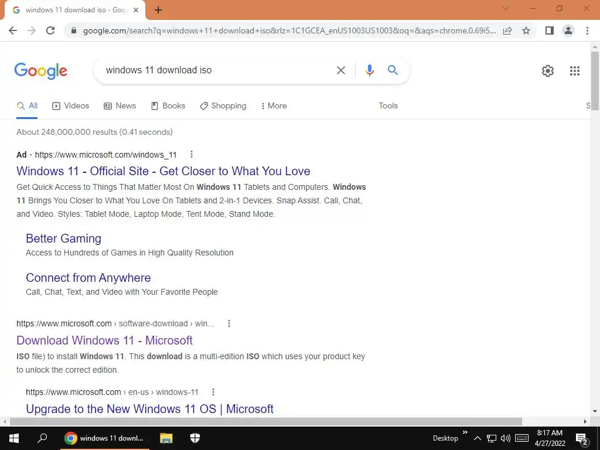The width and height of the screenshot is (600, 450).
Task: Share this page from address bar
Action: tap(507, 30)
